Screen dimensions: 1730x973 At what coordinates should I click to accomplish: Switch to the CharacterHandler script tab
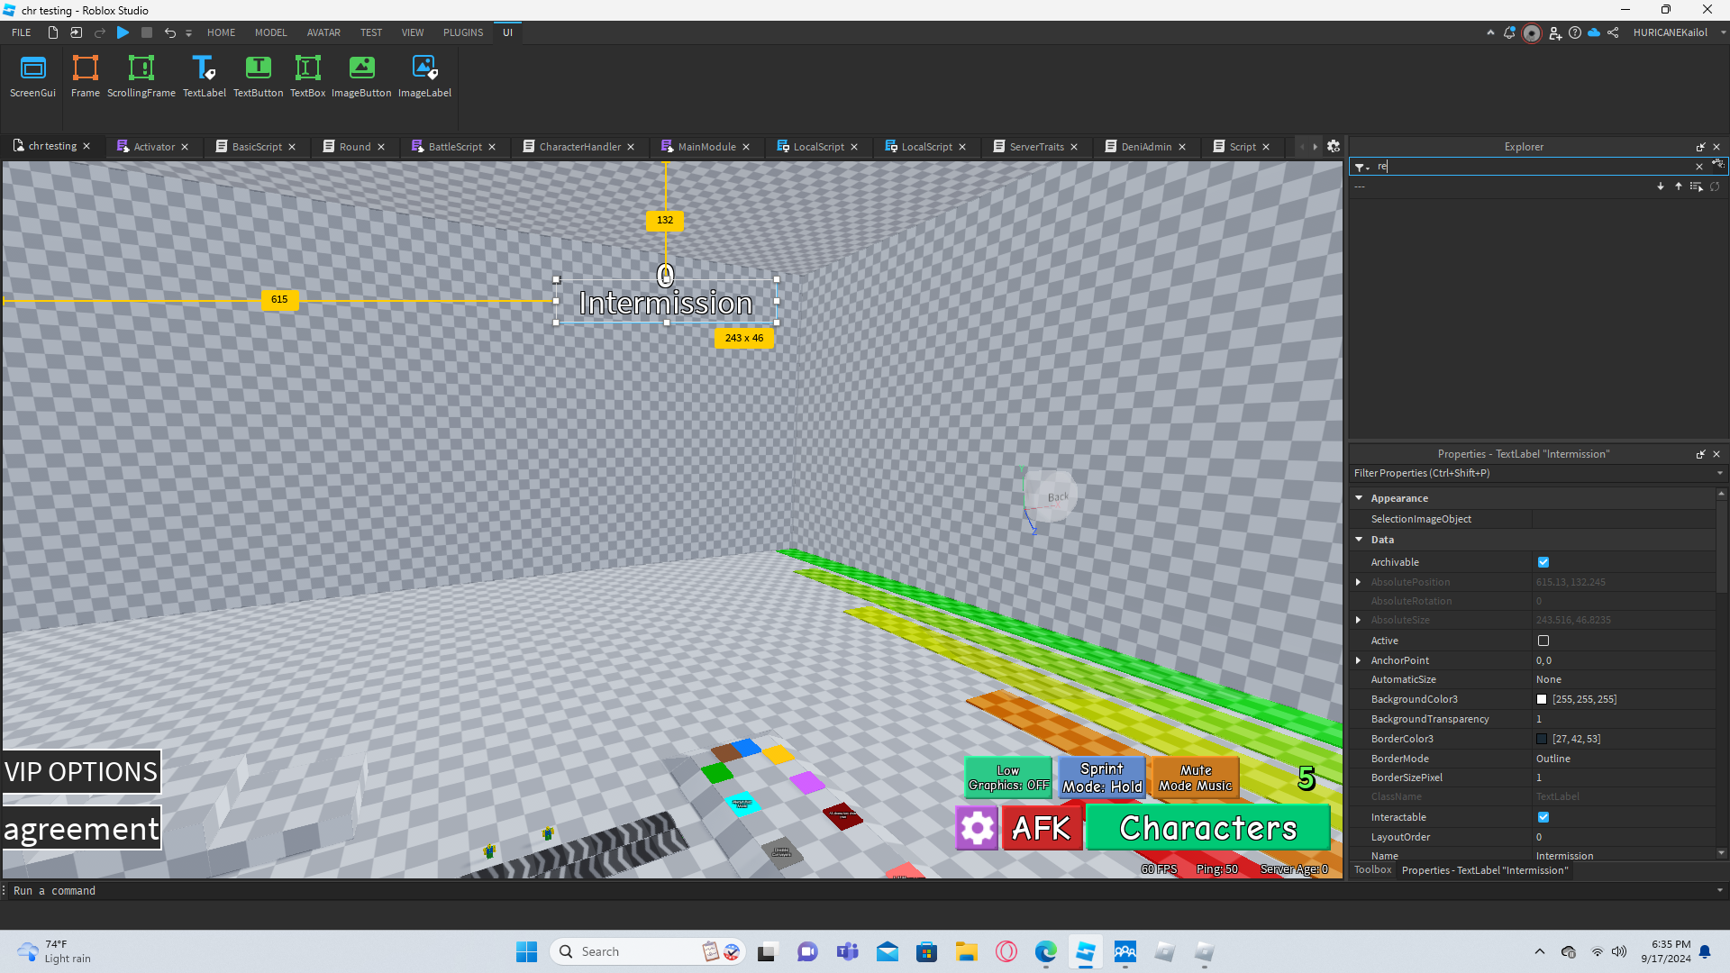point(579,147)
